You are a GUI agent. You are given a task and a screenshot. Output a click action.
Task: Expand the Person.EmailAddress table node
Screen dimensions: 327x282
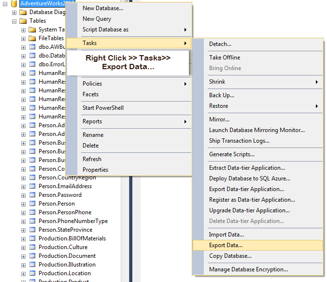[23, 187]
